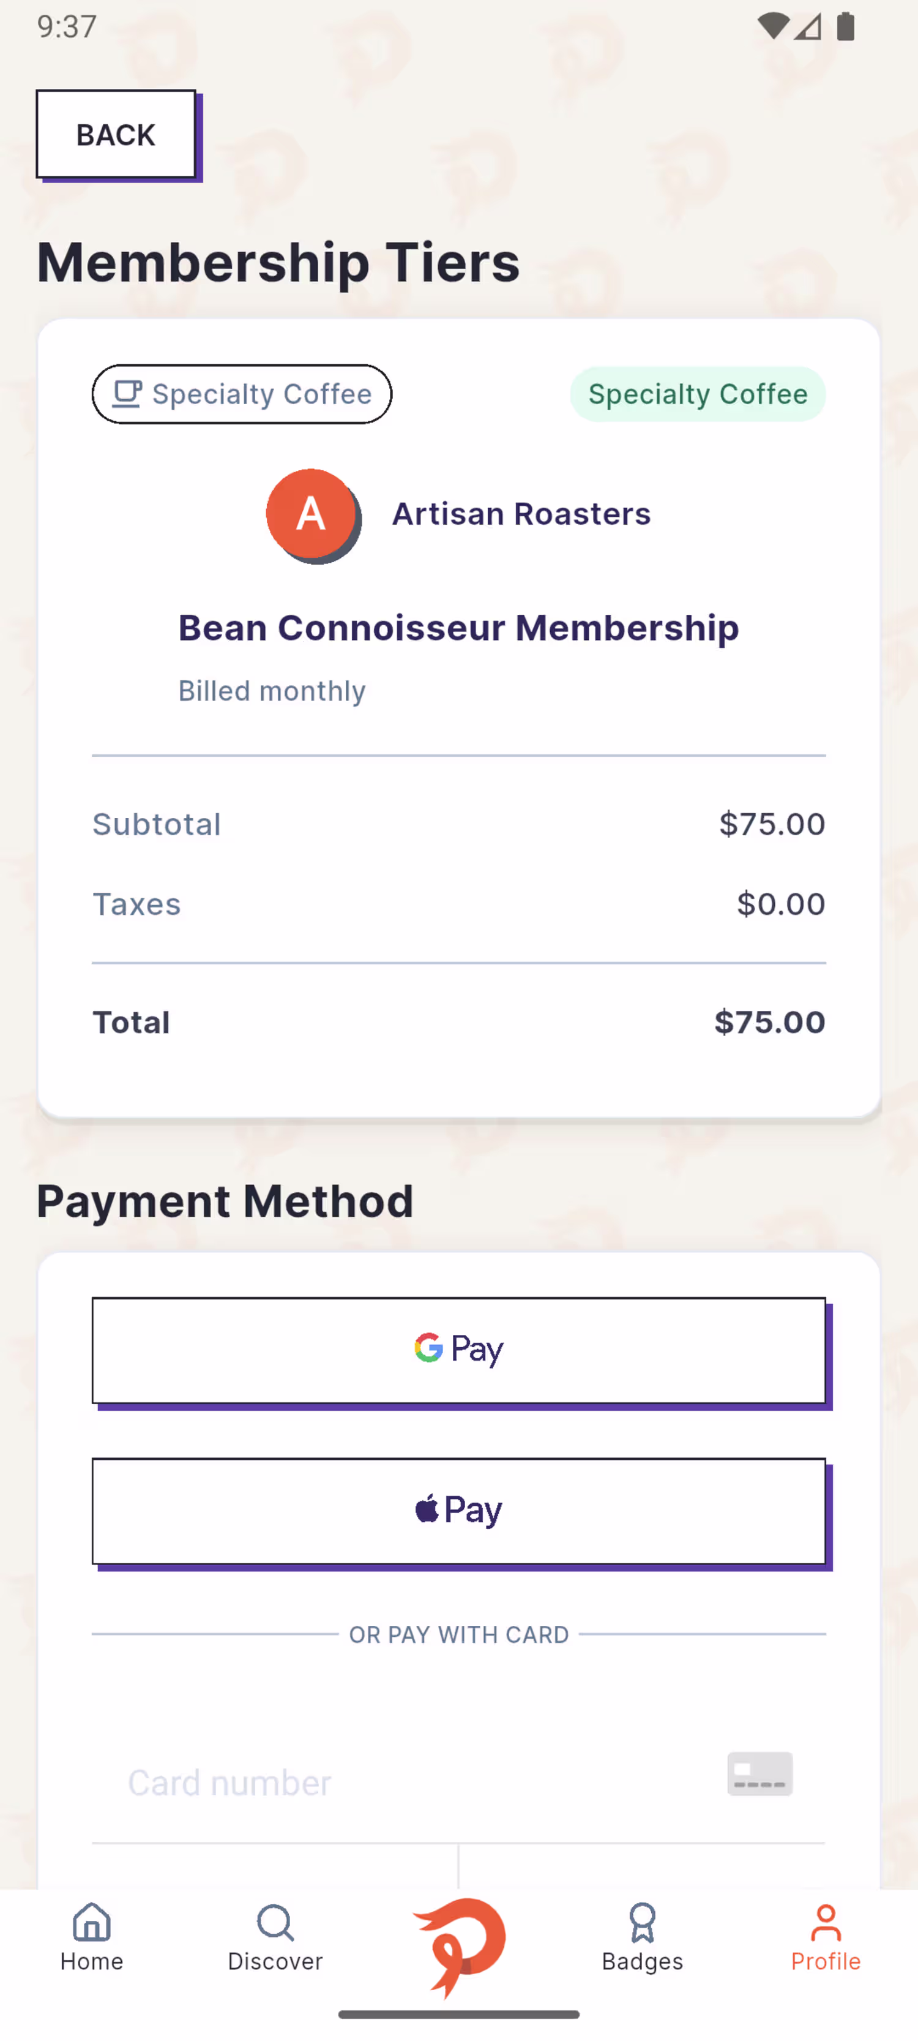Screen dimensions: 918x2041
Task: Tap the cellular signal icon
Action: click(808, 27)
